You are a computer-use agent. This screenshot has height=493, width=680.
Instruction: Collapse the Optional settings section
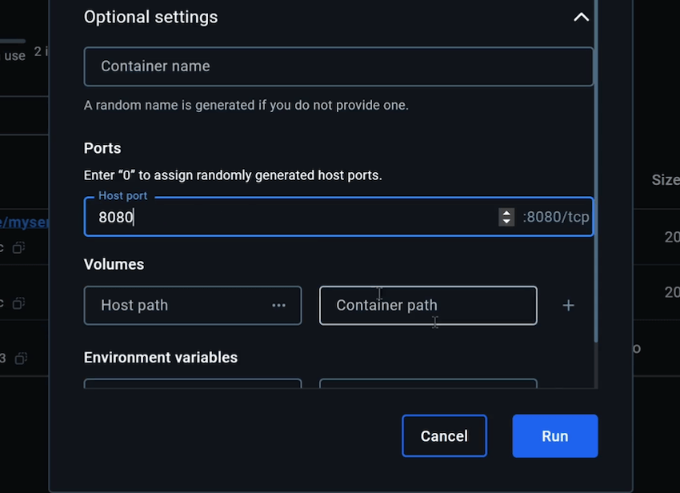pos(582,17)
